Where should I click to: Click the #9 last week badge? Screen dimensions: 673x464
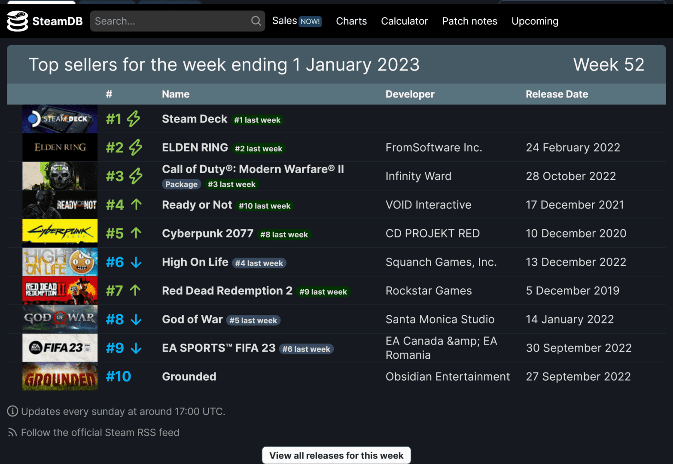[x=323, y=292]
